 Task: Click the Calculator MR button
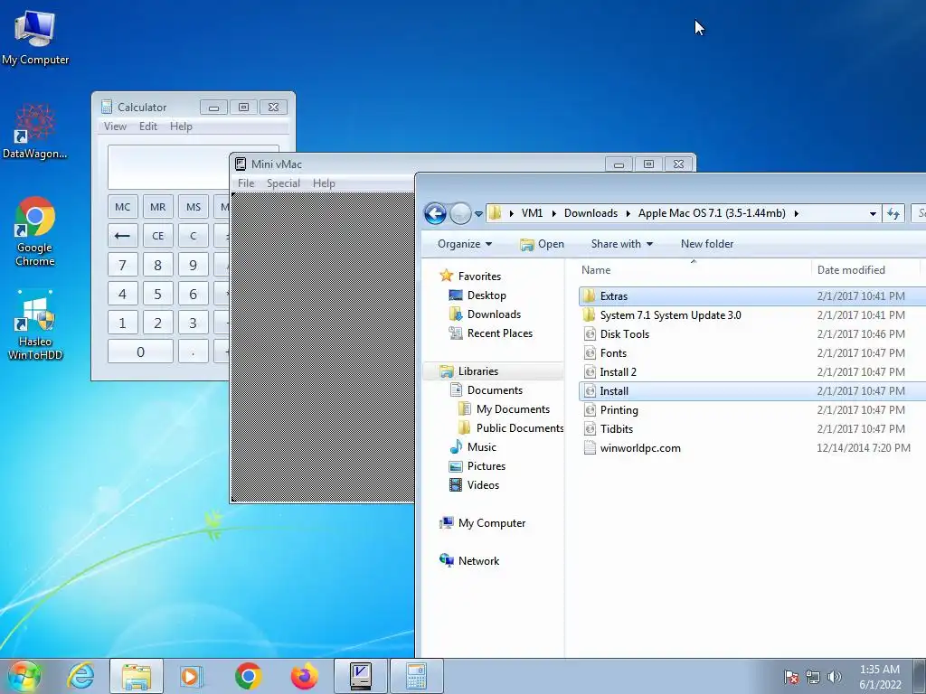point(157,207)
